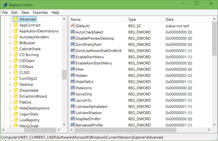Expand the CLSID key arrow
The width and height of the screenshot is (218, 141).
click(x=11, y=73)
